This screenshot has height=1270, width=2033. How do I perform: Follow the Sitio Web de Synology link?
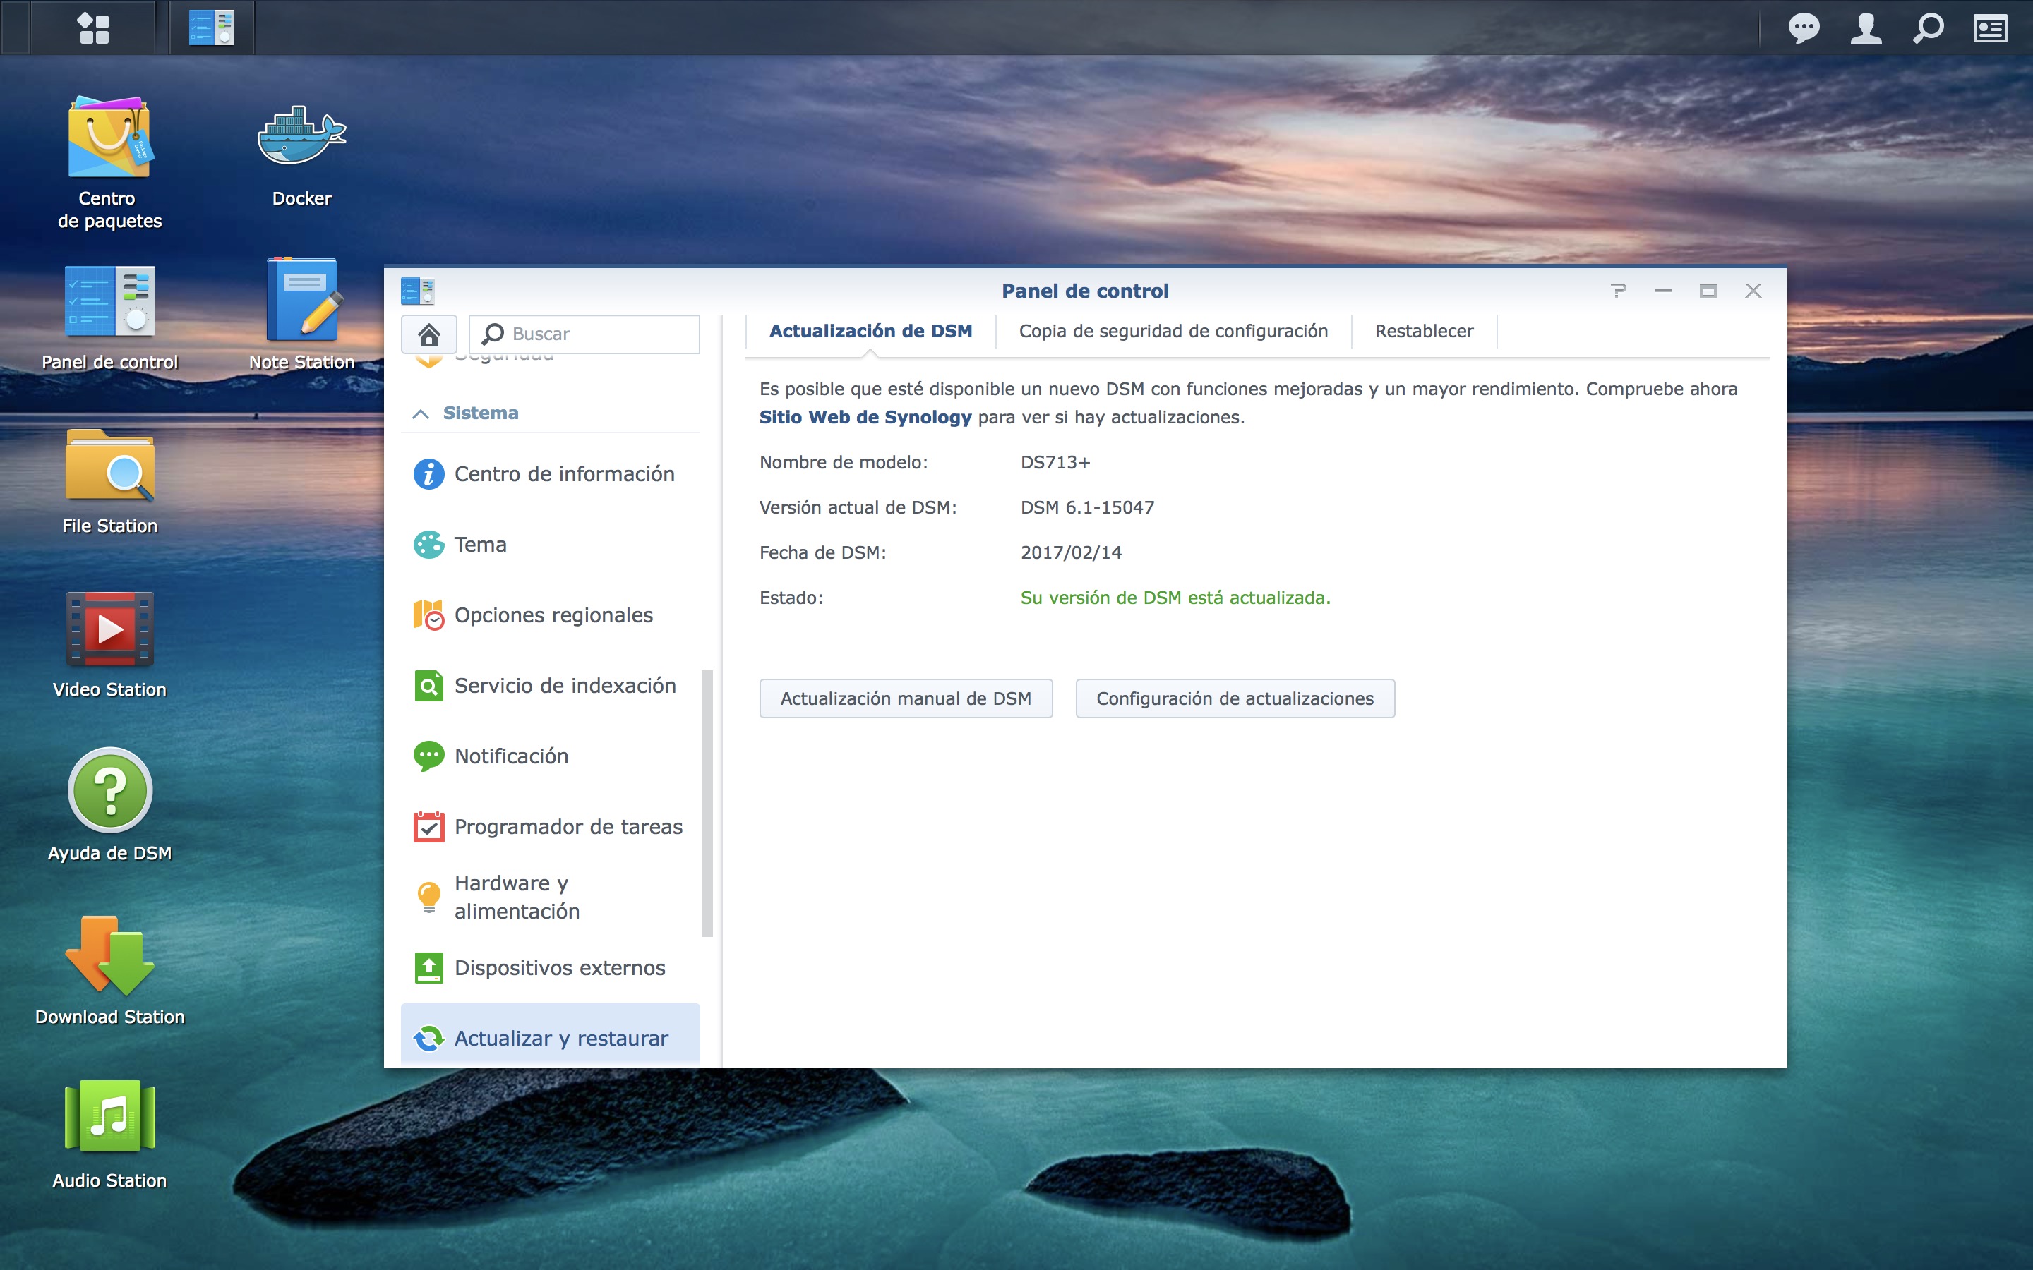865,418
